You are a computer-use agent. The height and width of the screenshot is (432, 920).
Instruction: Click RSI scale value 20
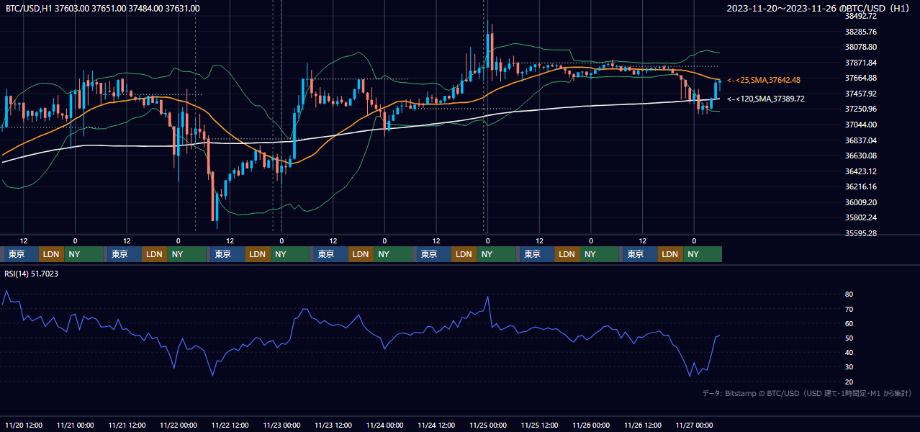pyautogui.click(x=849, y=382)
